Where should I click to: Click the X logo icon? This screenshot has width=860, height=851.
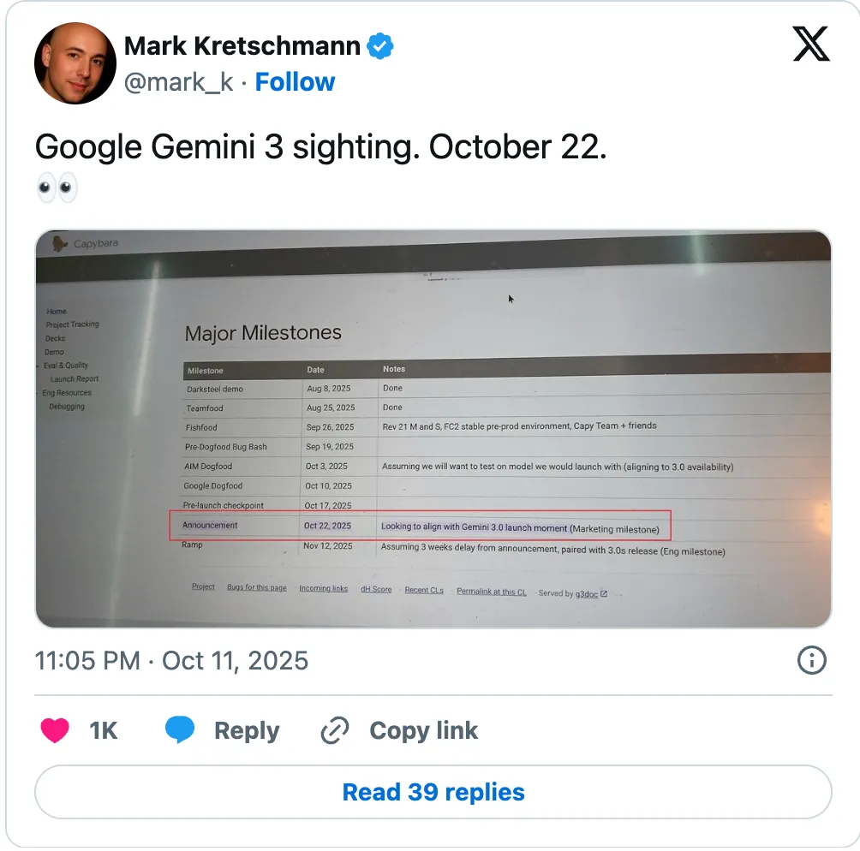(x=810, y=44)
